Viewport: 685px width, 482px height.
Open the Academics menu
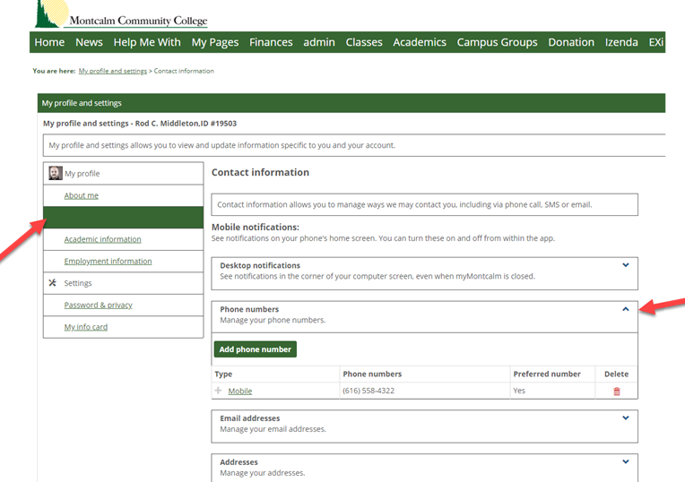[x=420, y=42]
